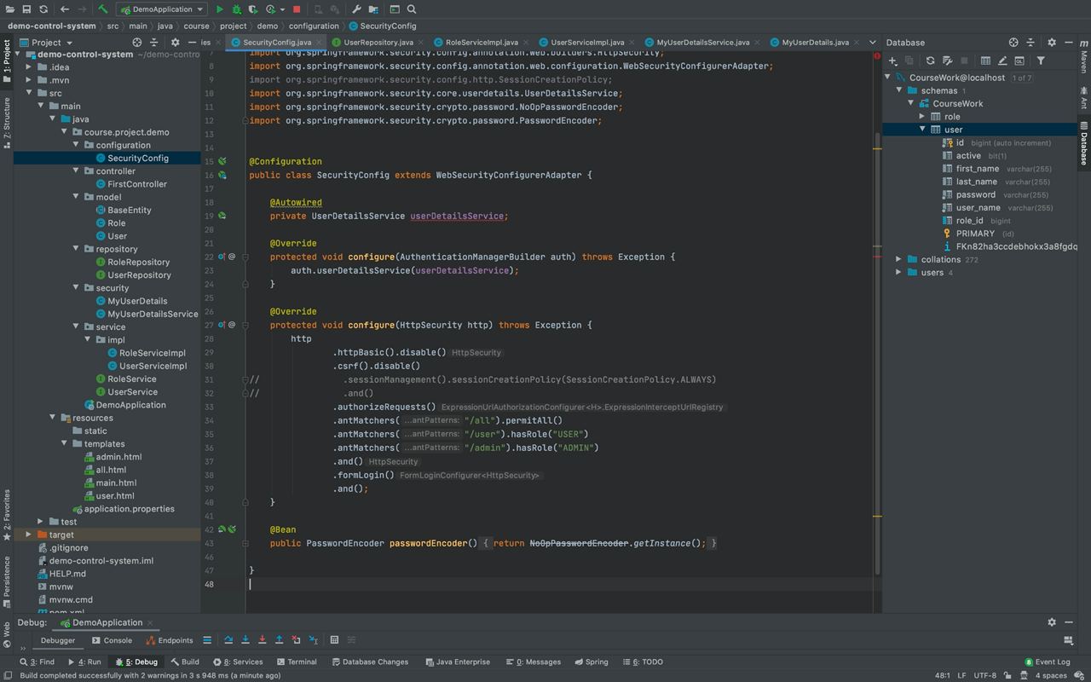Open the open-file folder icon in main toolbar

pyautogui.click(x=11, y=9)
